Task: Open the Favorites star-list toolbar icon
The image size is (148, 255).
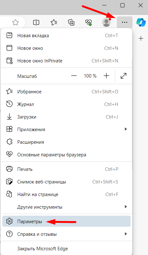Action: pos(54,22)
